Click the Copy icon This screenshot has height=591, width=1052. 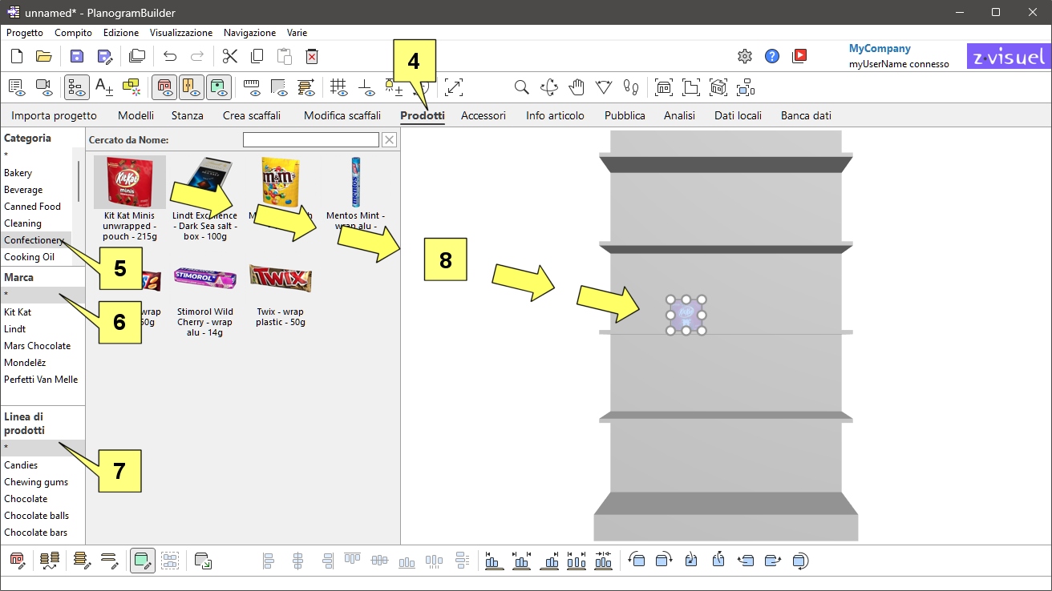pyautogui.click(x=257, y=56)
